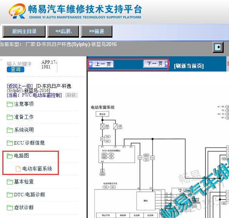Click the APP.17-1981 text
Image resolution: width=229 pixels, height=218 pixels.
49,65
